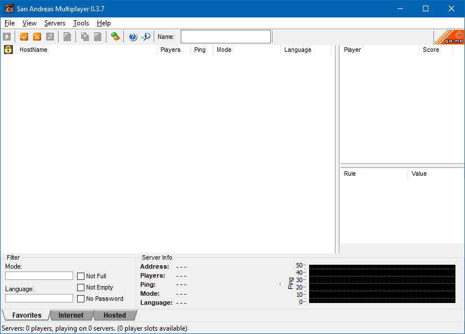This screenshot has height=334, width=465.
Task: Open Settings via green gear icon
Action: pos(115,37)
